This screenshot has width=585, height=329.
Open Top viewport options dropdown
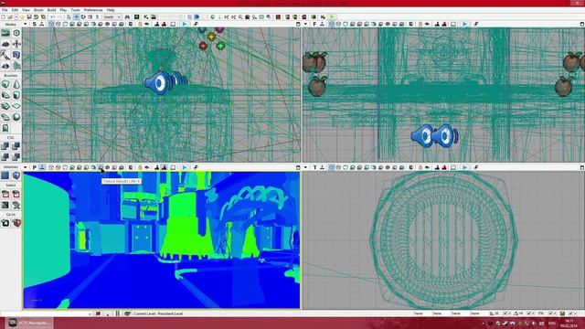click(x=305, y=167)
